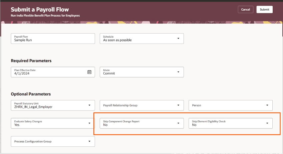Click the 'Required Parameters' heading
This screenshot has width=283, height=154.
pyautogui.click(x=31, y=61)
